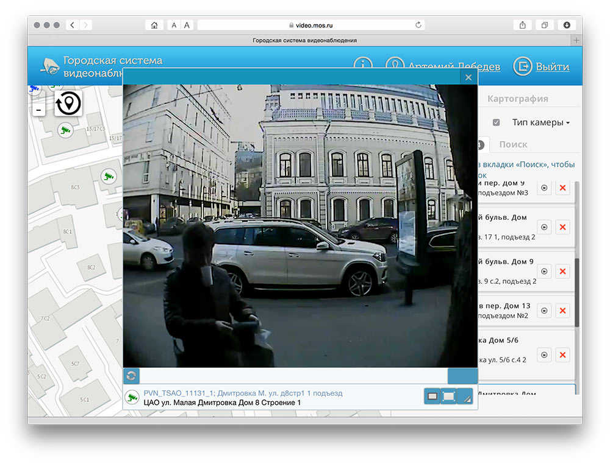Close the video popup window
The width and height of the screenshot is (610, 464).
click(468, 77)
